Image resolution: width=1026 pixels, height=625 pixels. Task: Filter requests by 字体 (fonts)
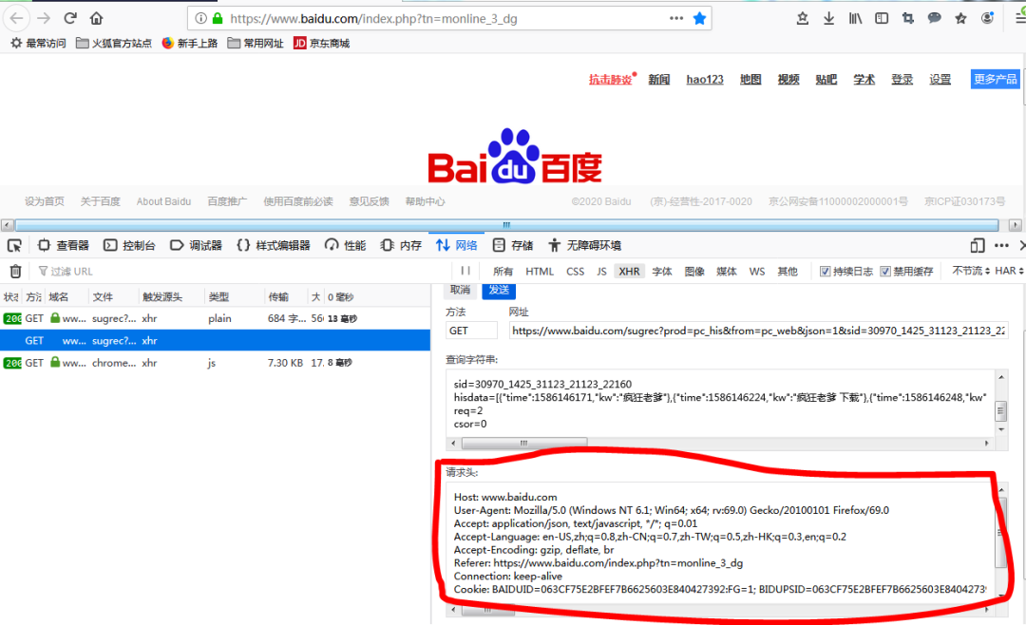(x=661, y=272)
